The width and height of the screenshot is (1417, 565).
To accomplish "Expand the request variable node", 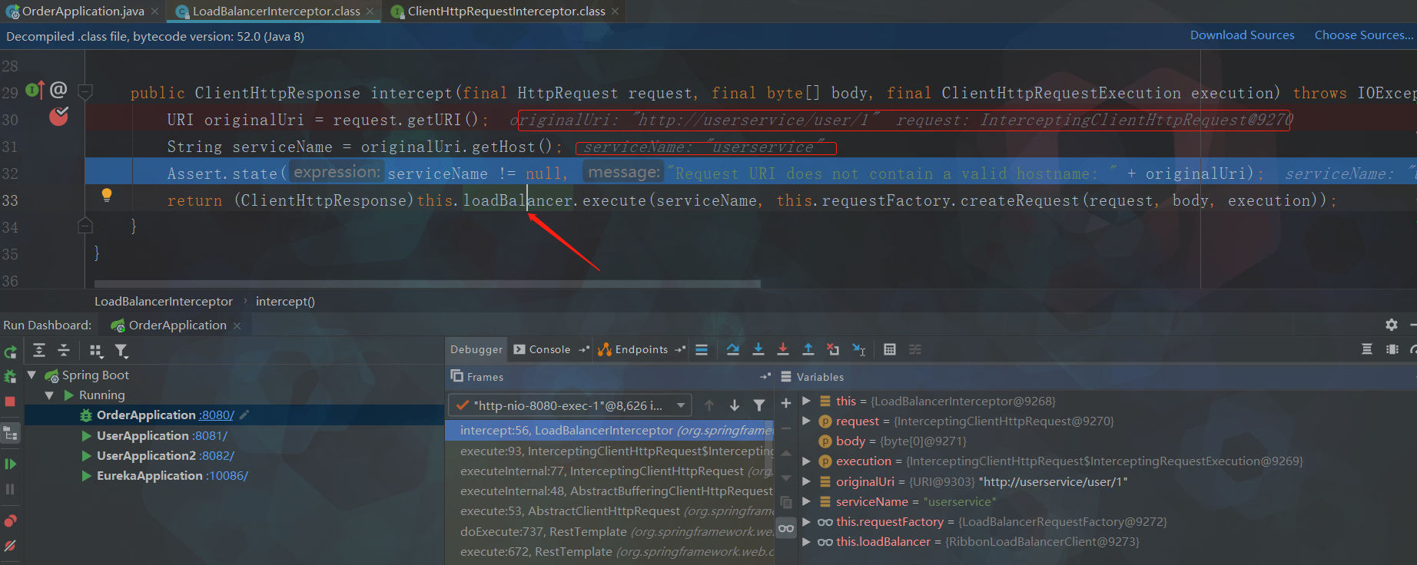I will click(806, 421).
